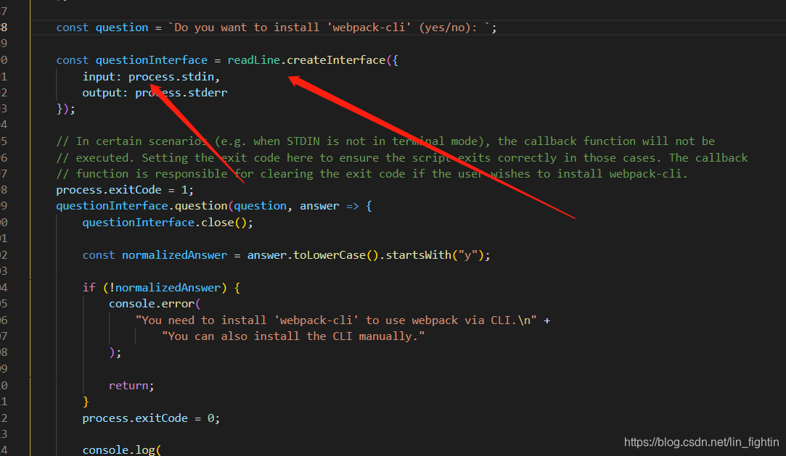The width and height of the screenshot is (786, 456).
Task: Click the 'output:' property key
Action: tap(105, 93)
